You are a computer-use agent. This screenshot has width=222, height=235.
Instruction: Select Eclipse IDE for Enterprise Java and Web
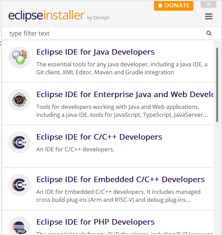(x=108, y=104)
